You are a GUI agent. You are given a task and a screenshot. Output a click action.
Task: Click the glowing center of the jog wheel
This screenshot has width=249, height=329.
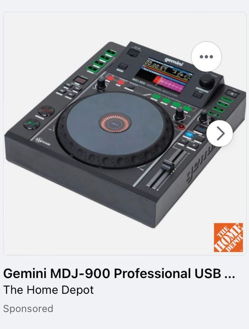tap(115, 123)
